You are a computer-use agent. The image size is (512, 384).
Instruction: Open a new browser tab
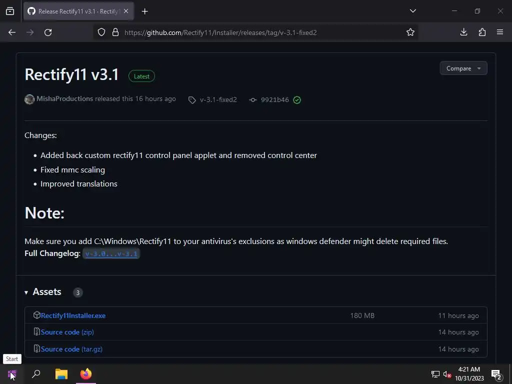[144, 11]
